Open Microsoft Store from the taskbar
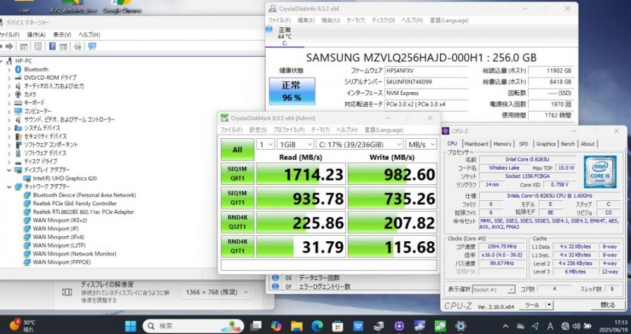The height and width of the screenshot is (334, 631). (338, 326)
